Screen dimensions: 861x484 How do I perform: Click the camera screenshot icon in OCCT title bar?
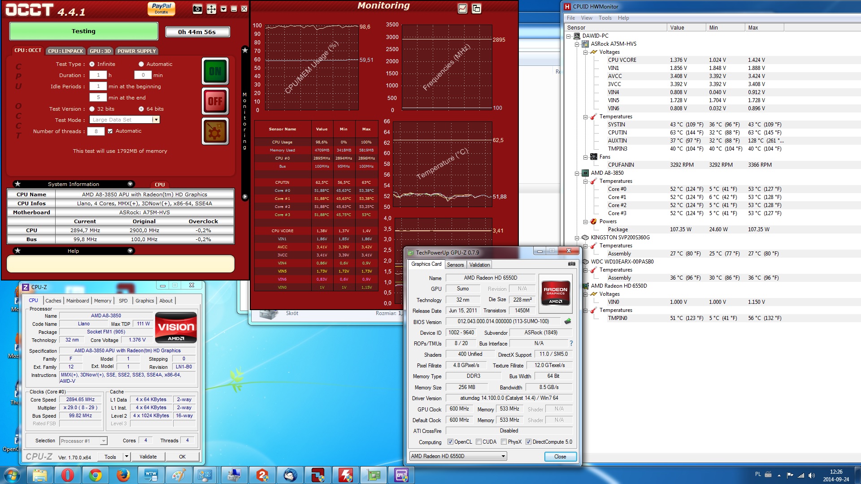197,8
